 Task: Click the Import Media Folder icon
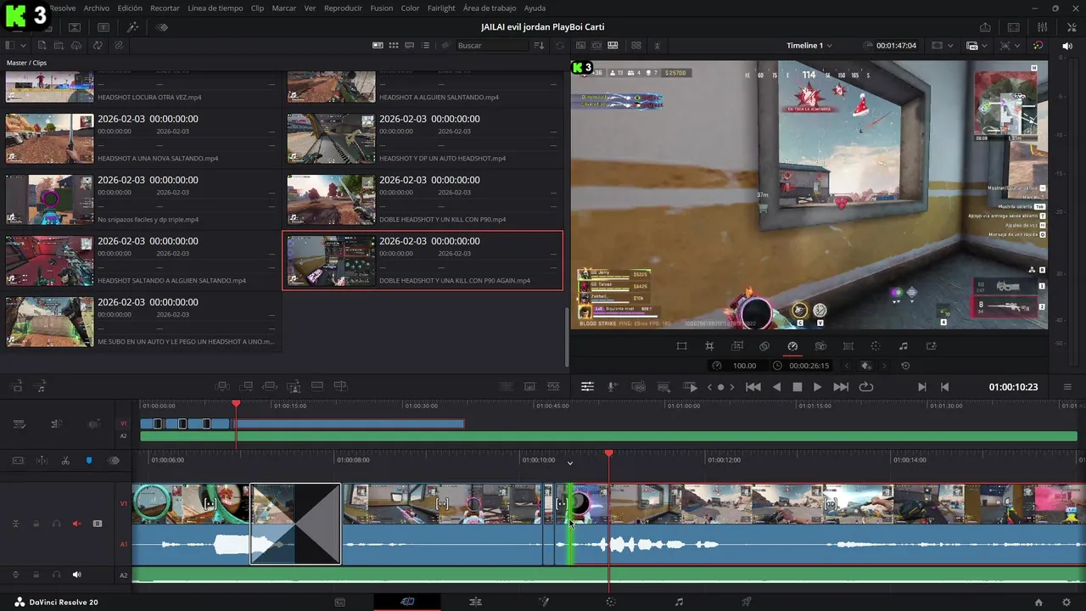coord(59,45)
